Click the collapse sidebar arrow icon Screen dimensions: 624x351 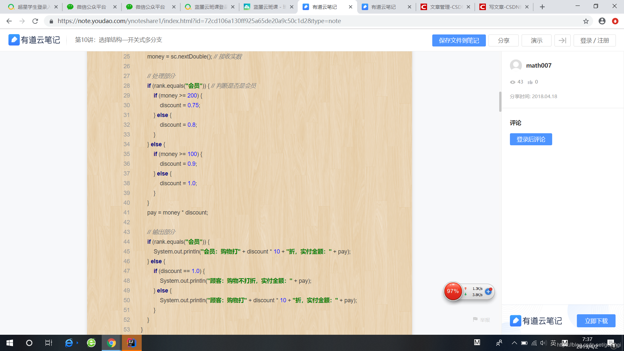pos(562,40)
